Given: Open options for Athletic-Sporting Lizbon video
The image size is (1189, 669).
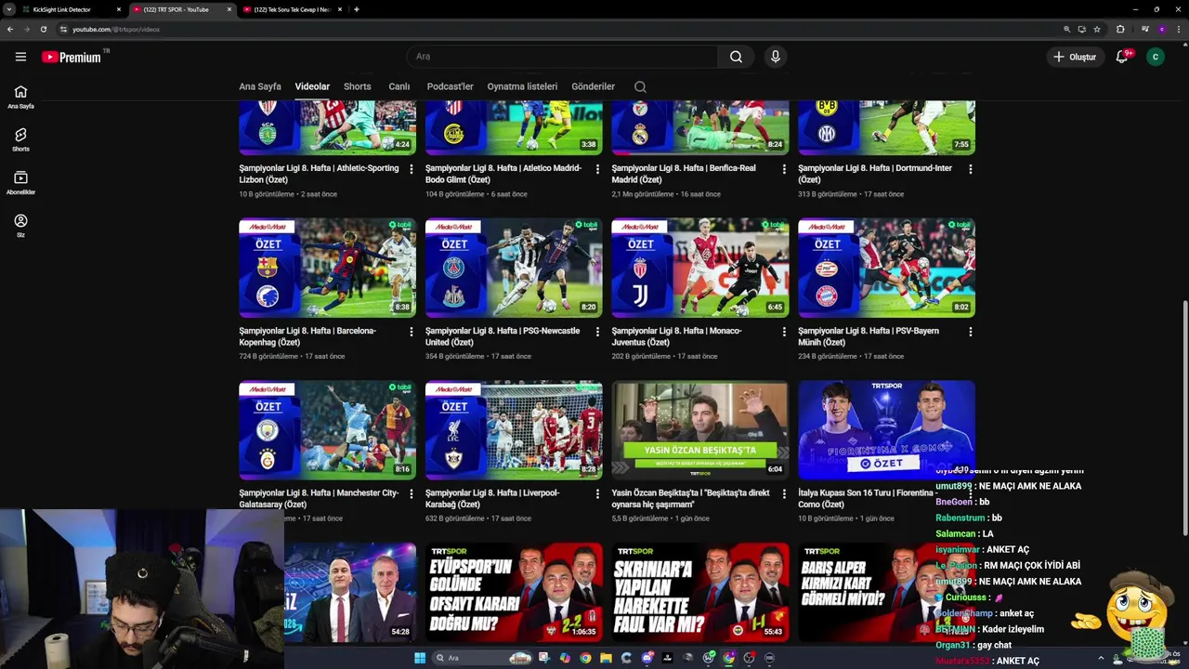Looking at the screenshot, I should tap(412, 169).
